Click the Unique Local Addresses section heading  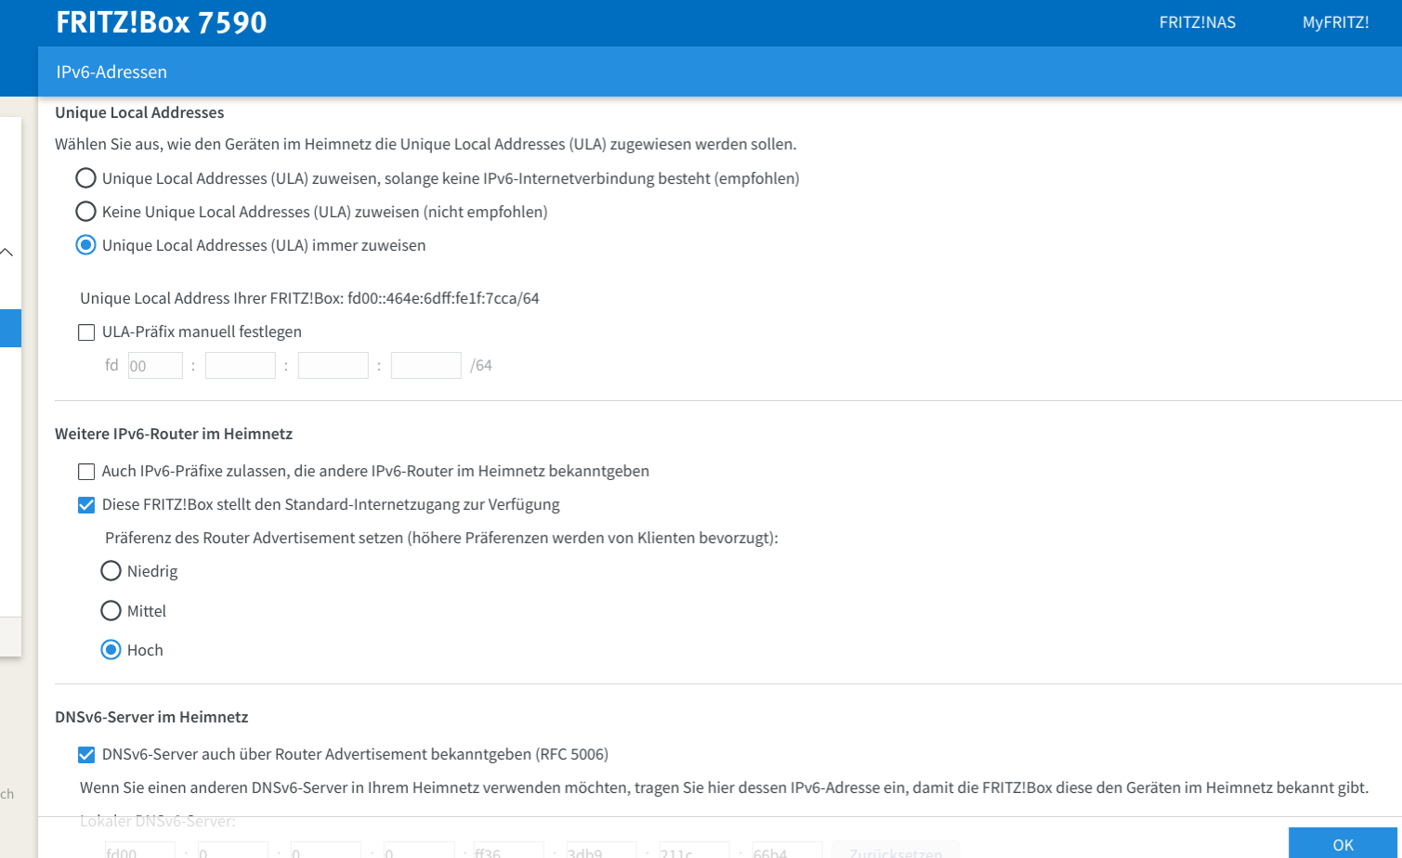[x=139, y=113]
